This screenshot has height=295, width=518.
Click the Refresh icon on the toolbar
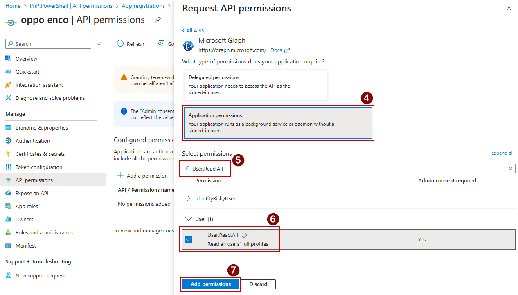(119, 43)
